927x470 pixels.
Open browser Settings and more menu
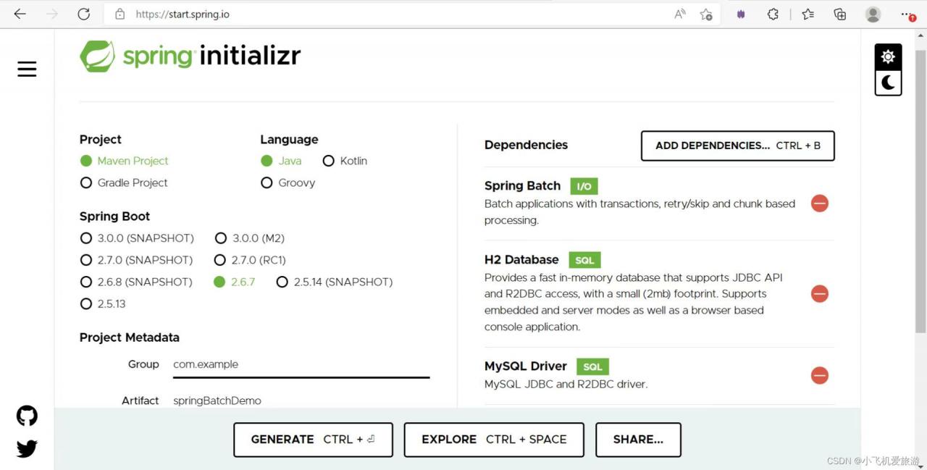click(908, 14)
